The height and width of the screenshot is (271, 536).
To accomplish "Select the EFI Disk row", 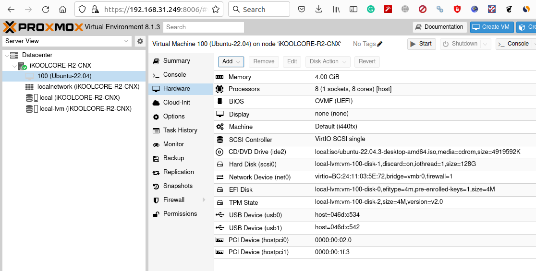I will [x=375, y=190].
